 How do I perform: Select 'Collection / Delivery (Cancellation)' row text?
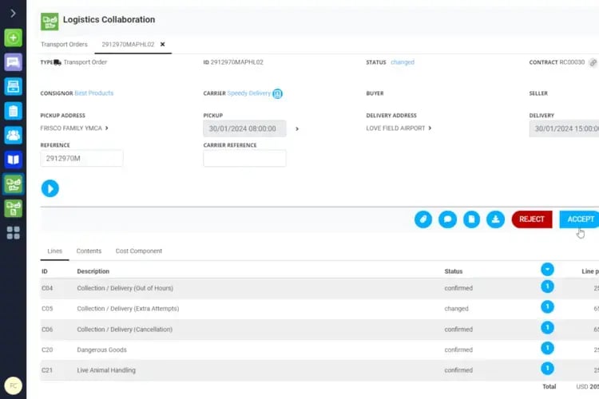coord(125,329)
